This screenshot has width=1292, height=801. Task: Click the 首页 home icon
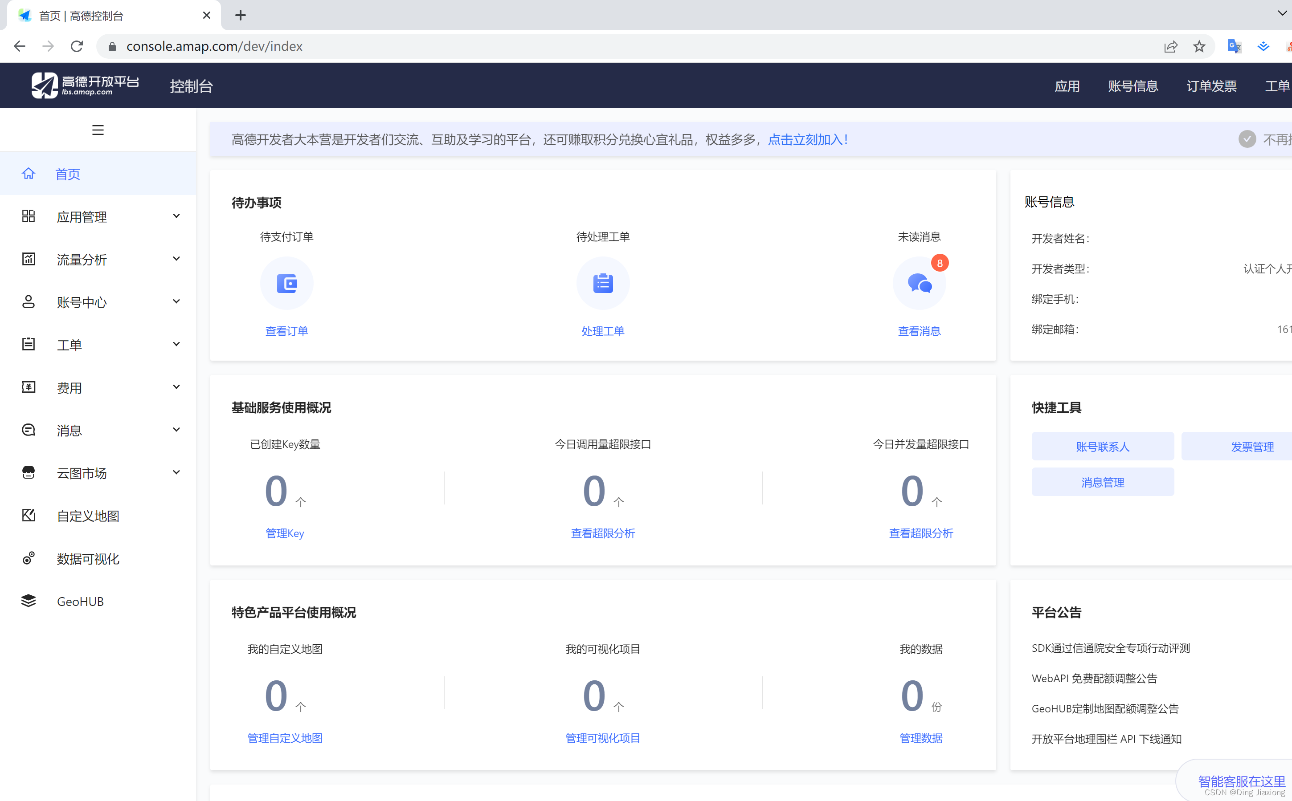click(28, 173)
